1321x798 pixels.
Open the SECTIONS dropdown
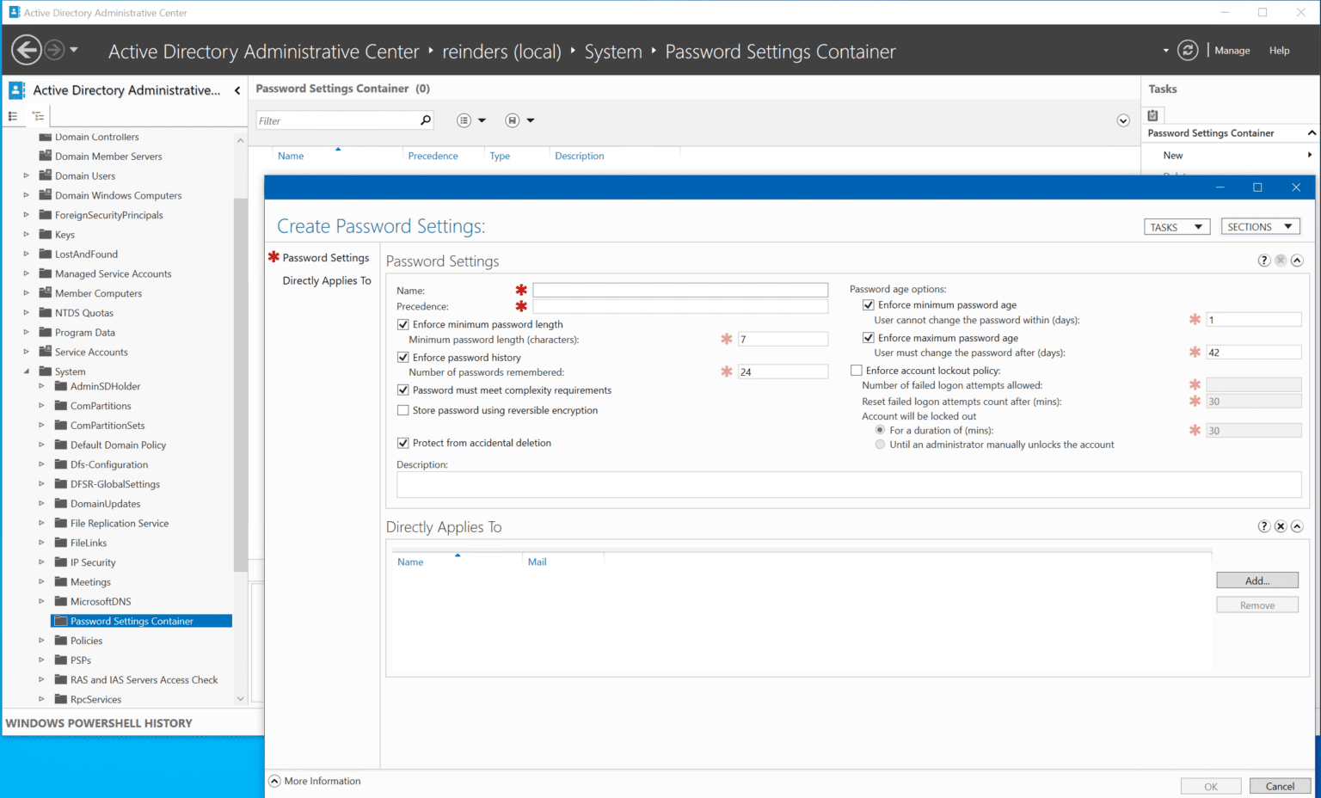point(1260,225)
